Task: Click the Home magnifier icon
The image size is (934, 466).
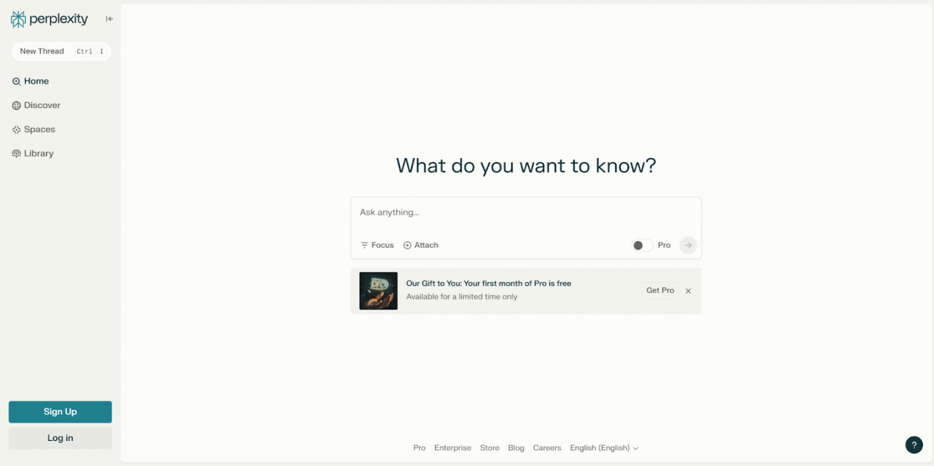Action: tap(16, 82)
